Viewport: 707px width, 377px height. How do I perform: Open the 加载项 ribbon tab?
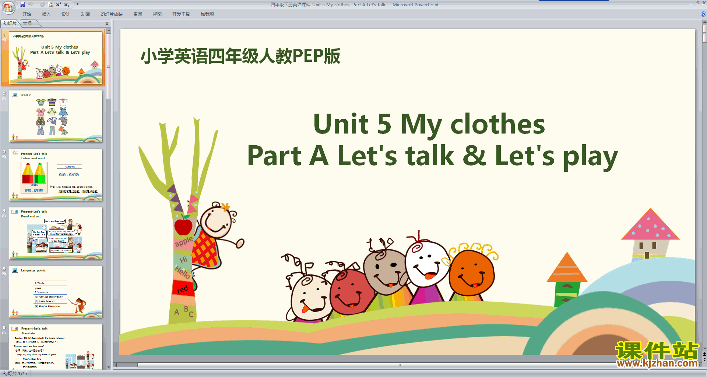(x=207, y=14)
